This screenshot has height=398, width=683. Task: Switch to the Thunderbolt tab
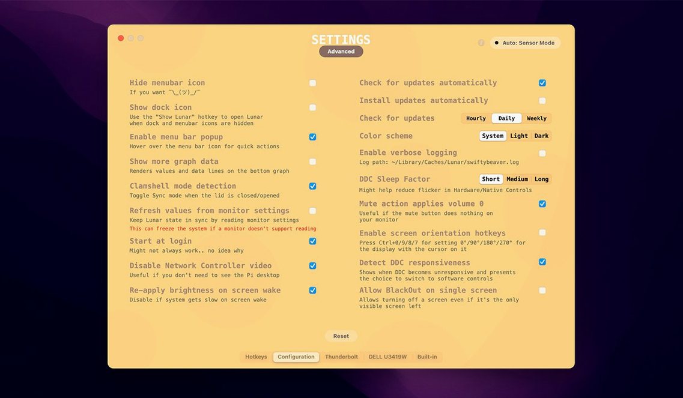(x=341, y=357)
